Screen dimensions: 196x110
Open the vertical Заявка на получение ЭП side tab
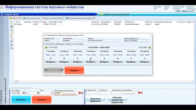(x=5, y=91)
